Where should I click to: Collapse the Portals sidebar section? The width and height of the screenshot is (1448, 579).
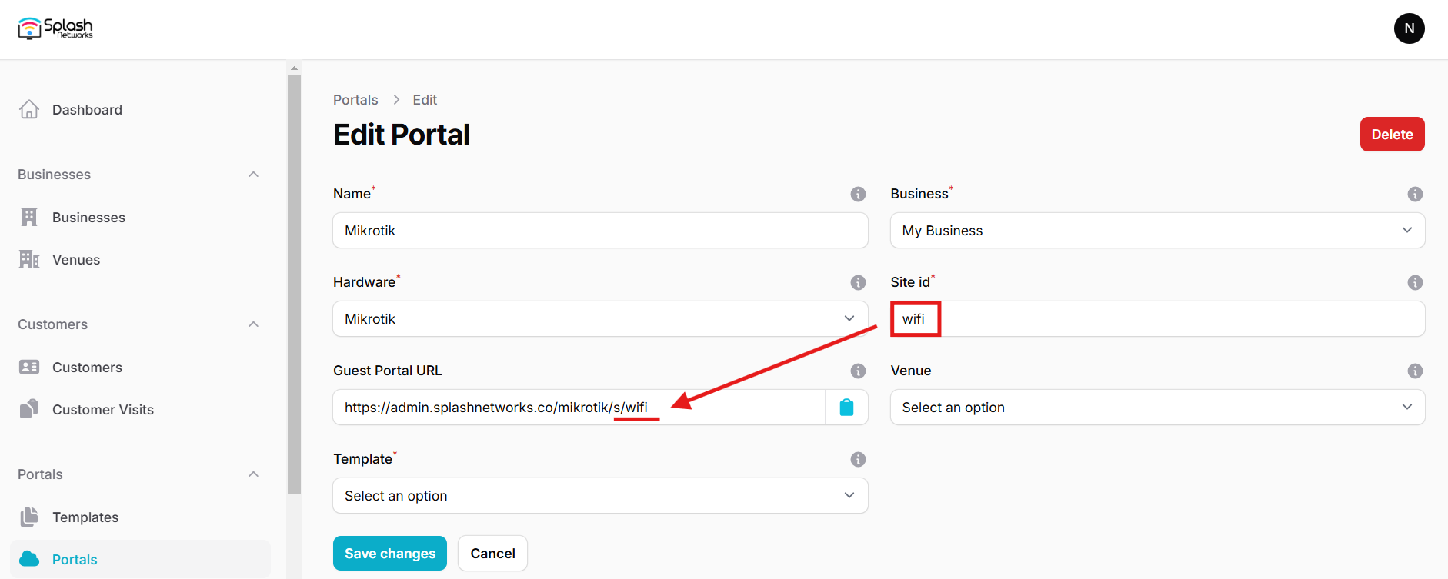pos(253,474)
